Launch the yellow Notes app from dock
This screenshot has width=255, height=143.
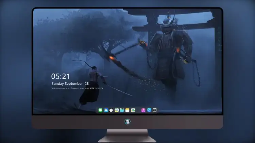(128, 110)
